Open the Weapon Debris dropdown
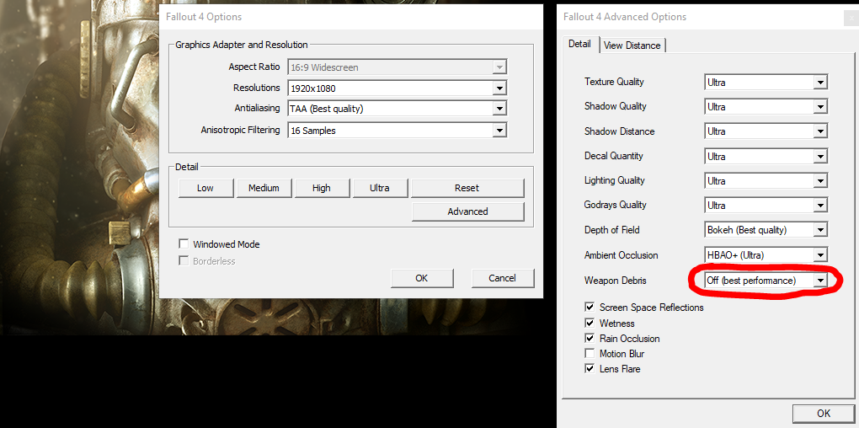 766,281
